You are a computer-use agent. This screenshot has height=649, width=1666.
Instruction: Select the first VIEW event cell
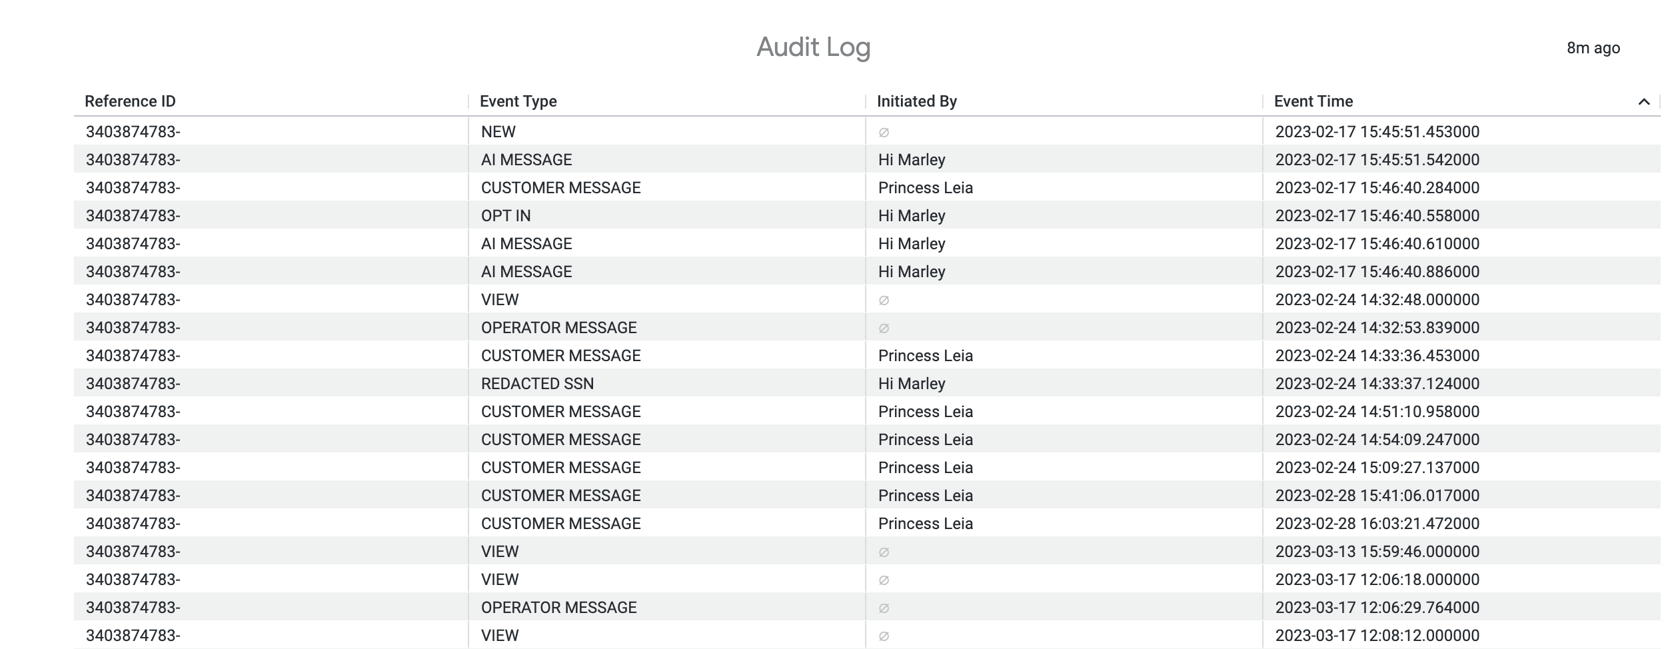(500, 299)
